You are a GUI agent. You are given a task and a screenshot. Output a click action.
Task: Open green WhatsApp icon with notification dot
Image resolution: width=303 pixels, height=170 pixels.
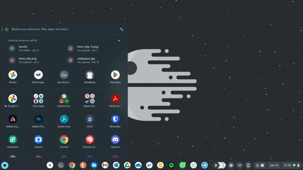182,165
